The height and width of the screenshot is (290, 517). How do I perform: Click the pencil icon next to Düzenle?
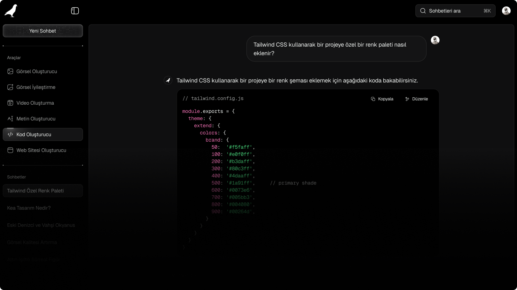(x=407, y=99)
